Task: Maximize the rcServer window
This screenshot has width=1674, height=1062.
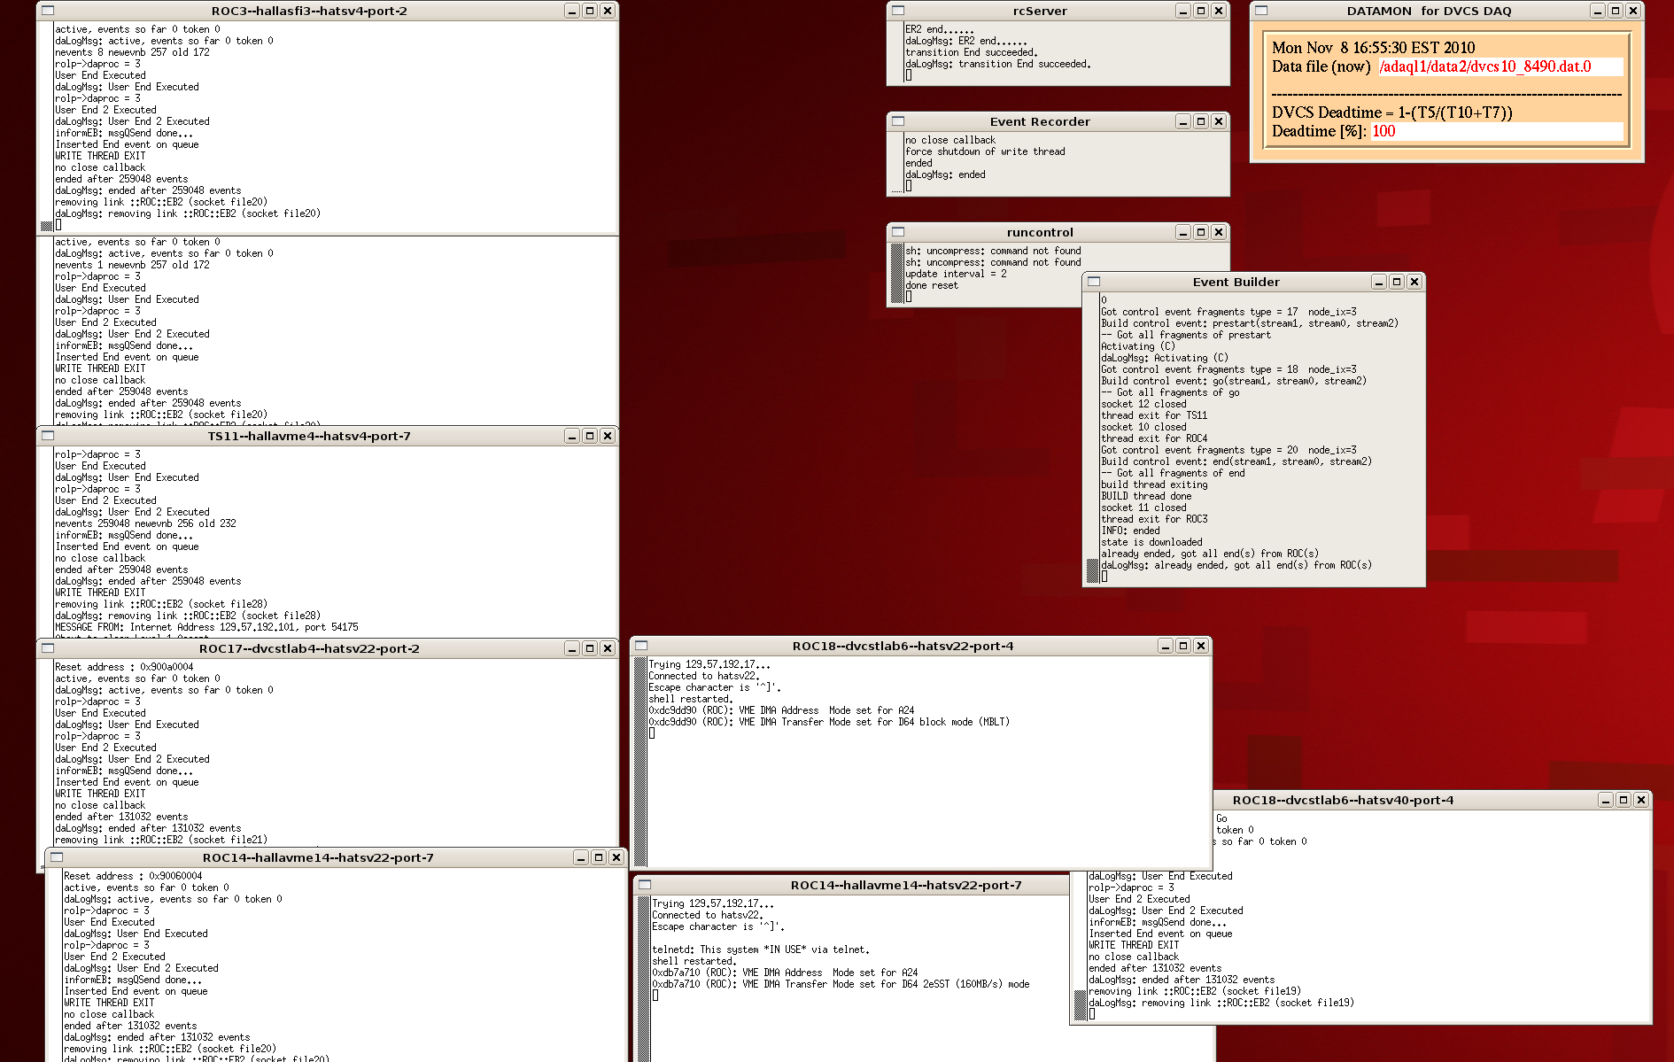Action: pos(1201,11)
